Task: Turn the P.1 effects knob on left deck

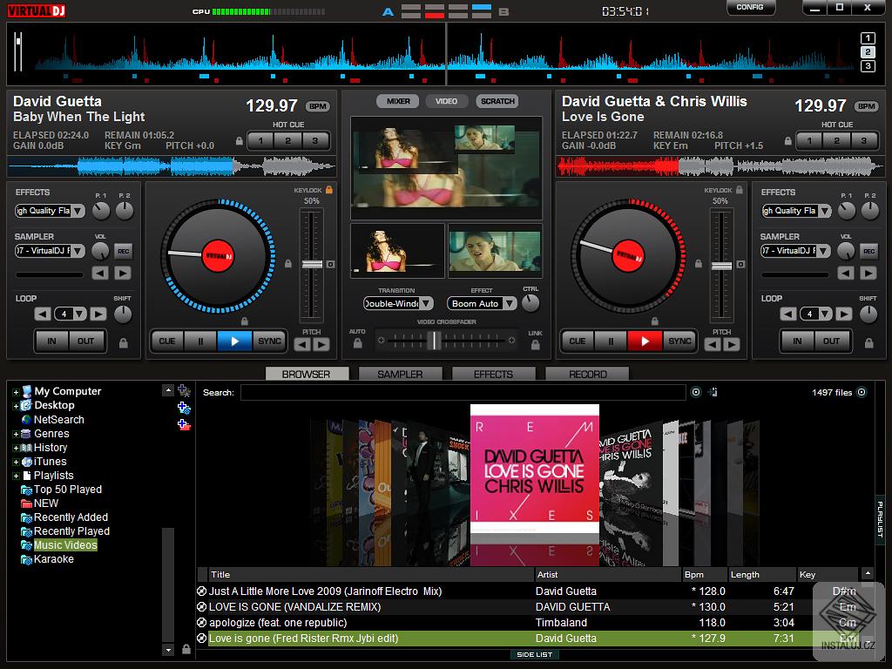Action: point(101,210)
